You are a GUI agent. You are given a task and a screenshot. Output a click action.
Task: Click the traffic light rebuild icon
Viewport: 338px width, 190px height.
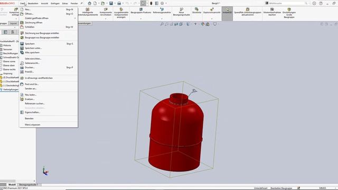click(151, 3)
